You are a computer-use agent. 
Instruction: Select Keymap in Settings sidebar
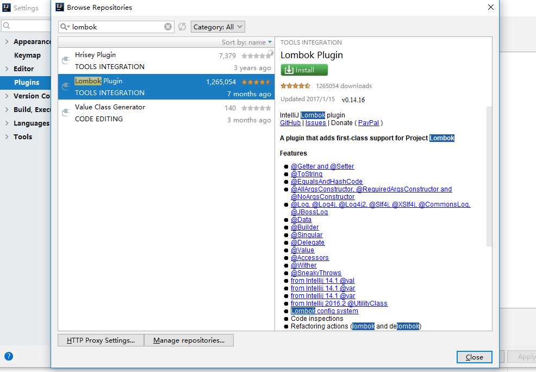27,55
